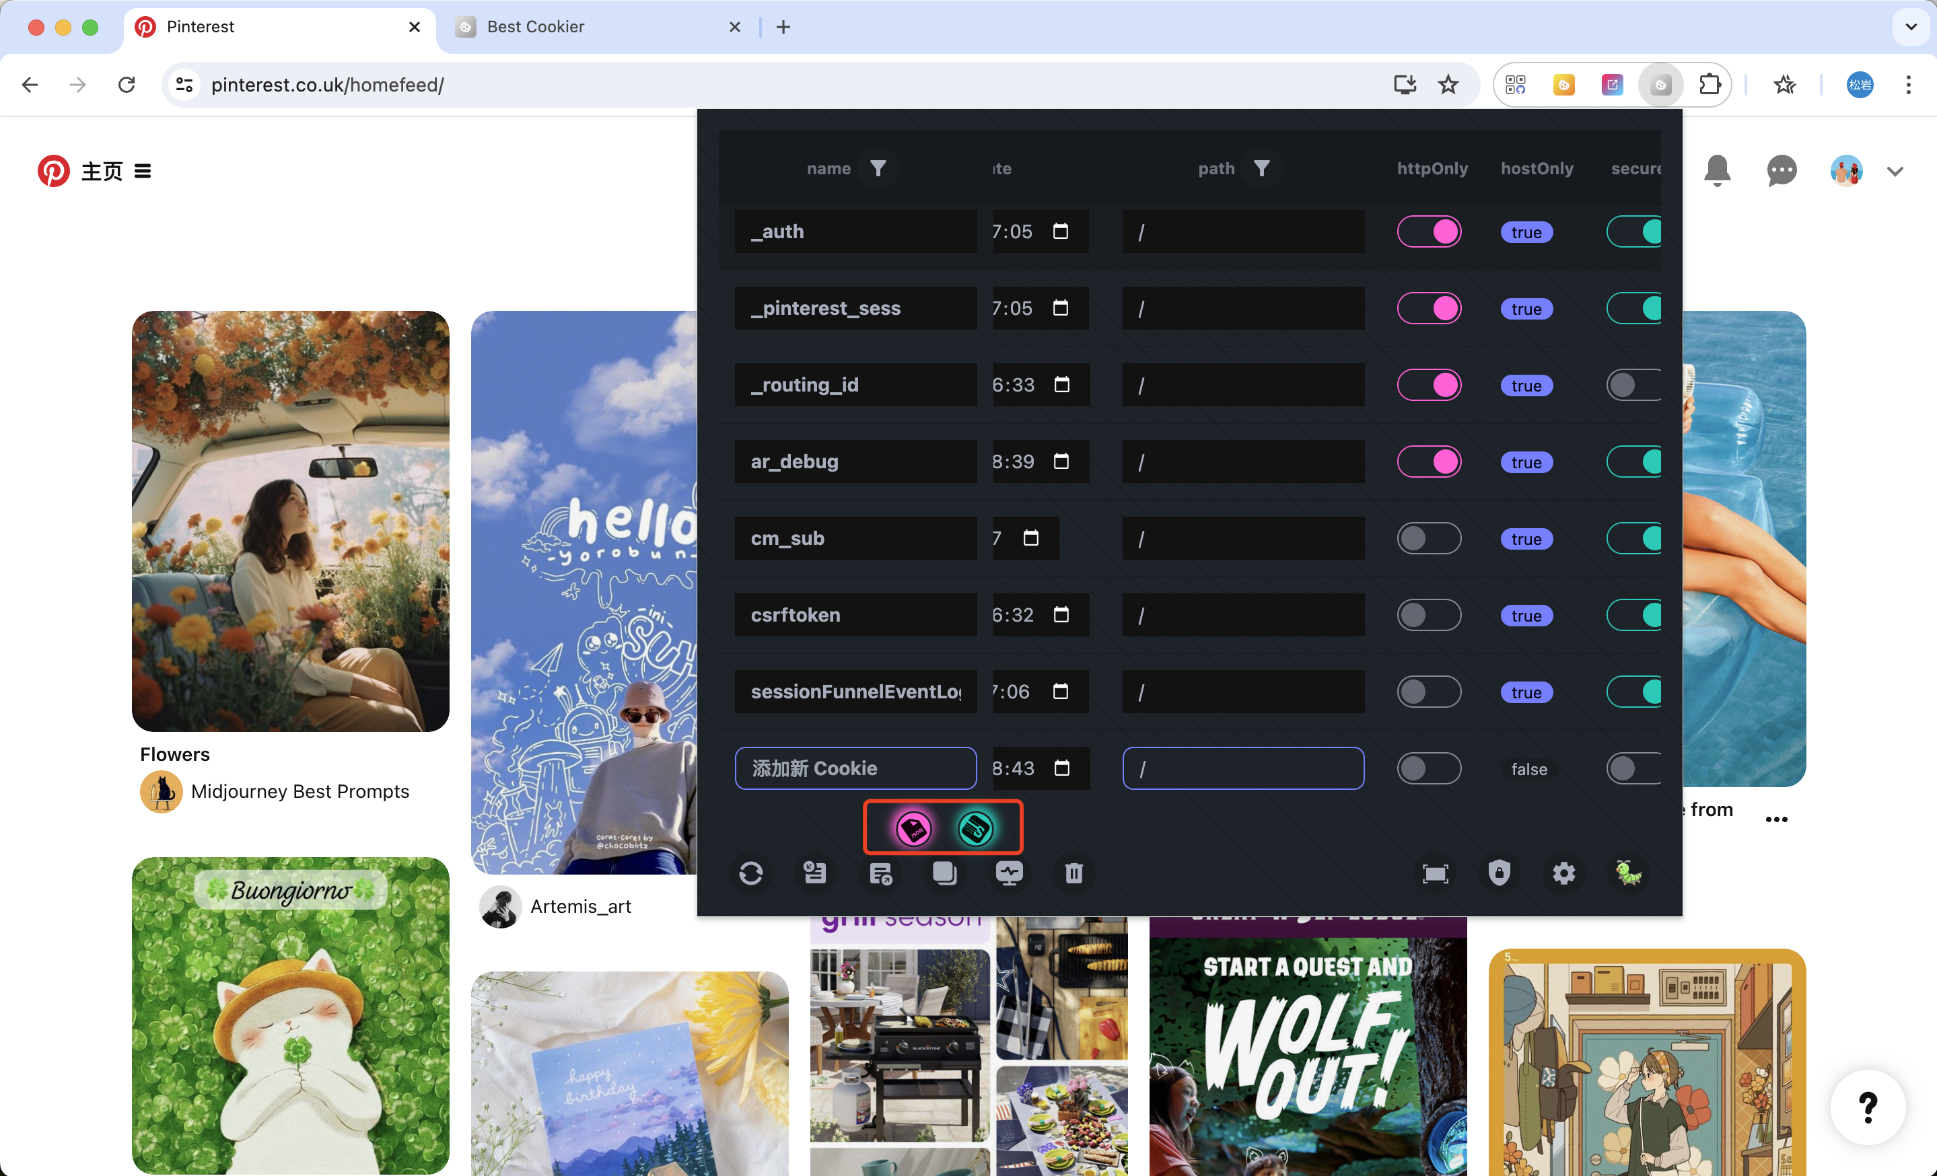Open the shield lock protection icon
This screenshot has width=1937, height=1176.
pos(1499,873)
